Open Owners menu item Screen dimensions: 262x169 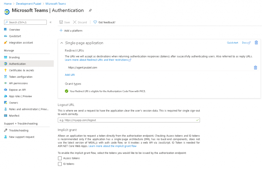coord(14,103)
